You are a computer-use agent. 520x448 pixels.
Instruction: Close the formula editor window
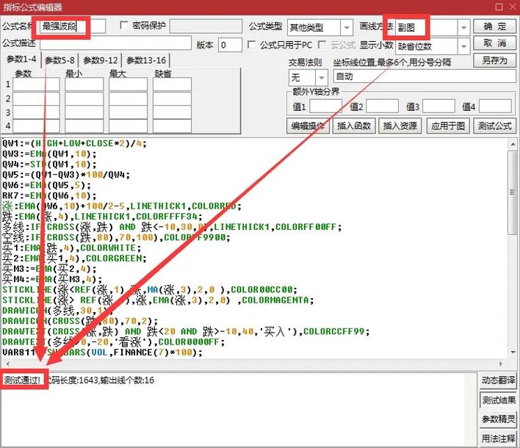(x=509, y=7)
